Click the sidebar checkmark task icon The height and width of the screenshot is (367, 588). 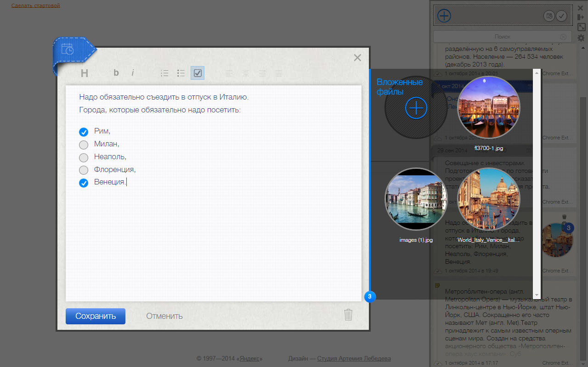tap(561, 16)
